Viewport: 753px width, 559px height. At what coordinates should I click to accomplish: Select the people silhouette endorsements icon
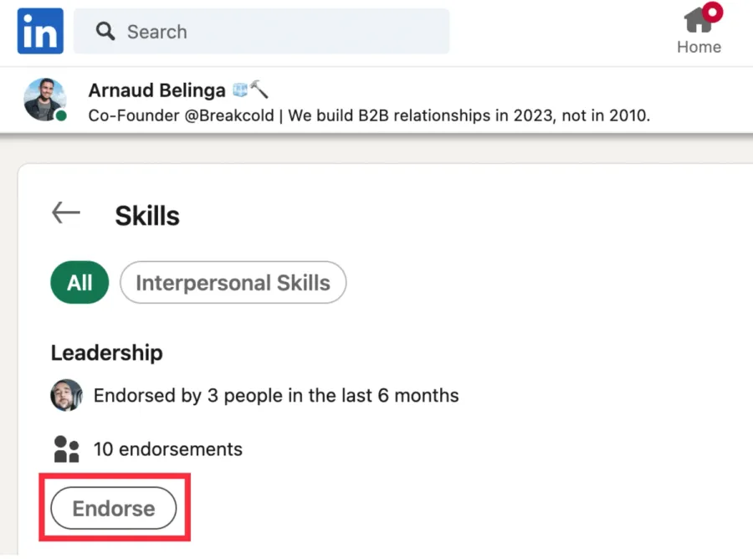pyautogui.click(x=66, y=449)
